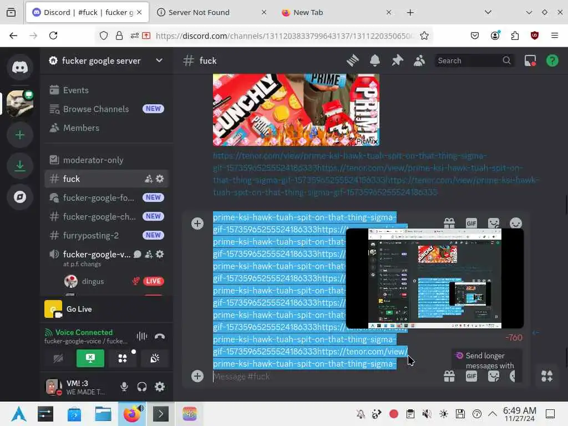Toggle microphone mute beside VM! :3
Viewport: 568px width, 426px height.
(x=124, y=387)
